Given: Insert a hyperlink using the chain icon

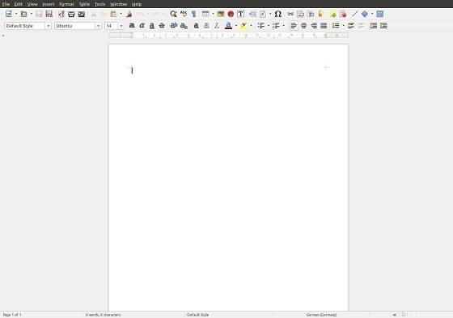Looking at the screenshot, I should tap(290, 14).
